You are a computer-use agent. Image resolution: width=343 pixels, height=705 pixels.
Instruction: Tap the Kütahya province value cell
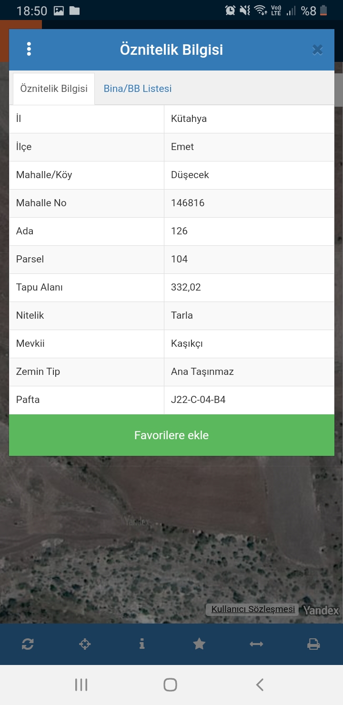click(x=249, y=119)
